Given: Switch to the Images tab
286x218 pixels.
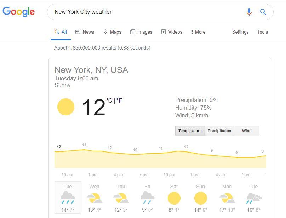Looking at the screenshot, I should (x=141, y=32).
